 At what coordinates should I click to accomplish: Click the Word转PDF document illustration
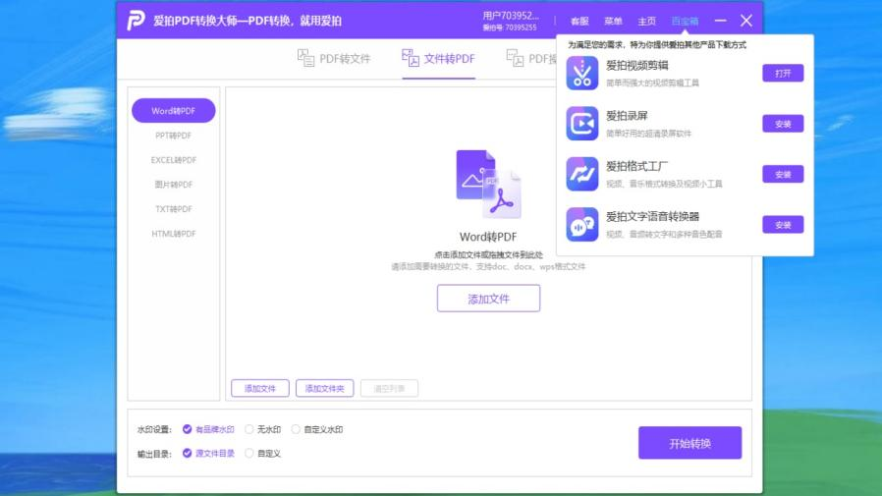[488, 184]
